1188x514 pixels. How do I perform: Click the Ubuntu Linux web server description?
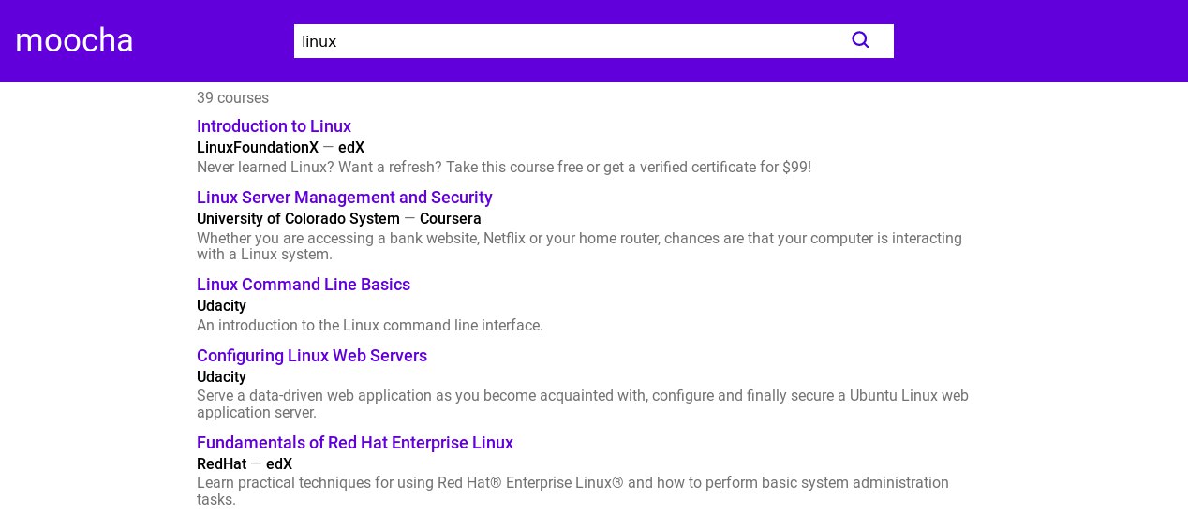[x=582, y=404]
